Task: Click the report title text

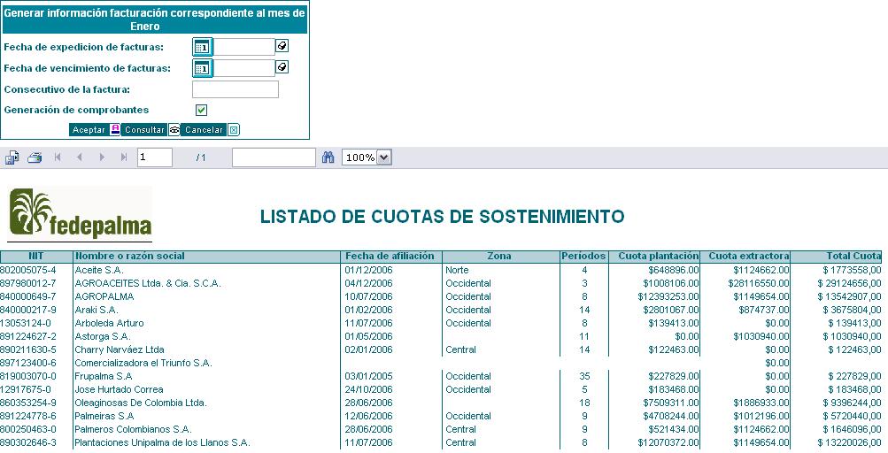Action: click(443, 216)
